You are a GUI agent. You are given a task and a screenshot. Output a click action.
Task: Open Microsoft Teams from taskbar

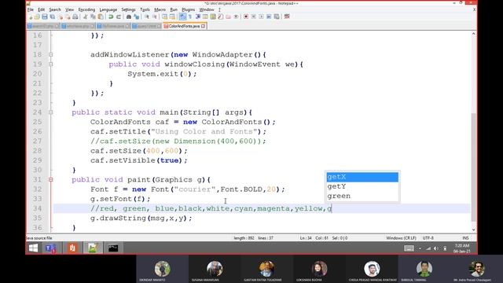tap(50, 248)
